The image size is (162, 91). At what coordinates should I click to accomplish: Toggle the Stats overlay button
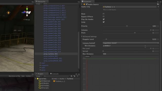pyautogui.click(x=23, y=76)
